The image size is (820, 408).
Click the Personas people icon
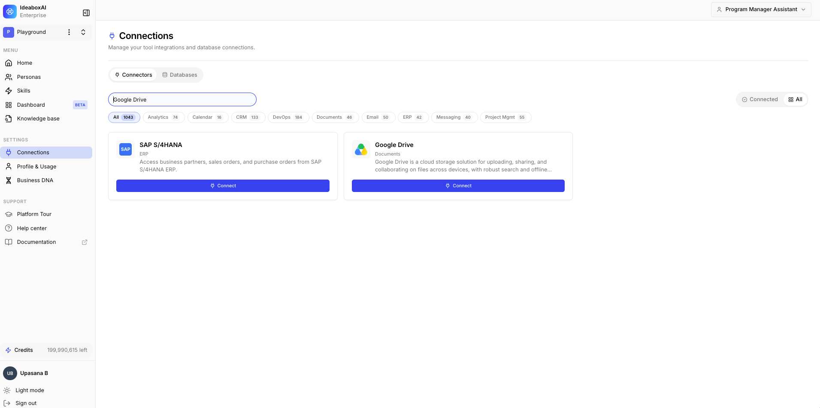9,77
